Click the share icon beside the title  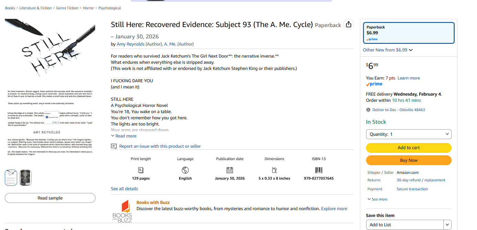pos(349,24)
